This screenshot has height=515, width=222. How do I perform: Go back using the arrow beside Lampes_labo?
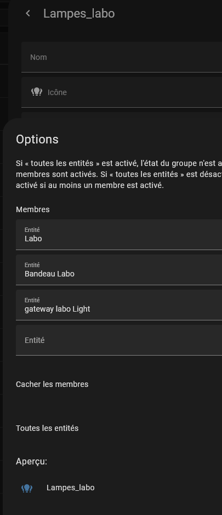tap(28, 14)
